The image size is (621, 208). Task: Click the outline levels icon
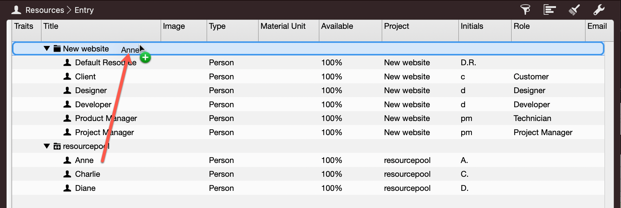click(x=550, y=10)
